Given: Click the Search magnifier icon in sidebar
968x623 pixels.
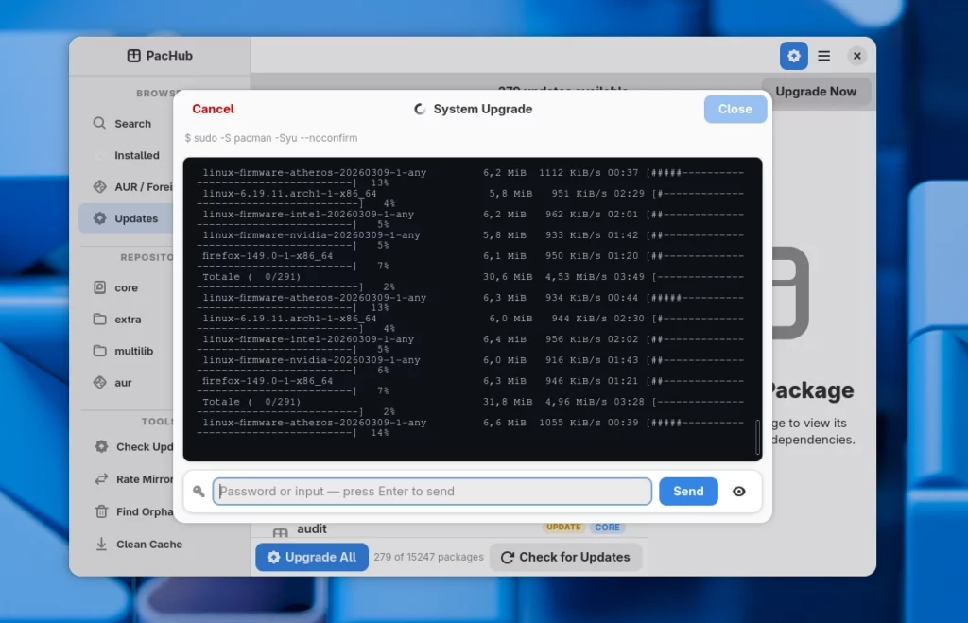Looking at the screenshot, I should [x=99, y=123].
